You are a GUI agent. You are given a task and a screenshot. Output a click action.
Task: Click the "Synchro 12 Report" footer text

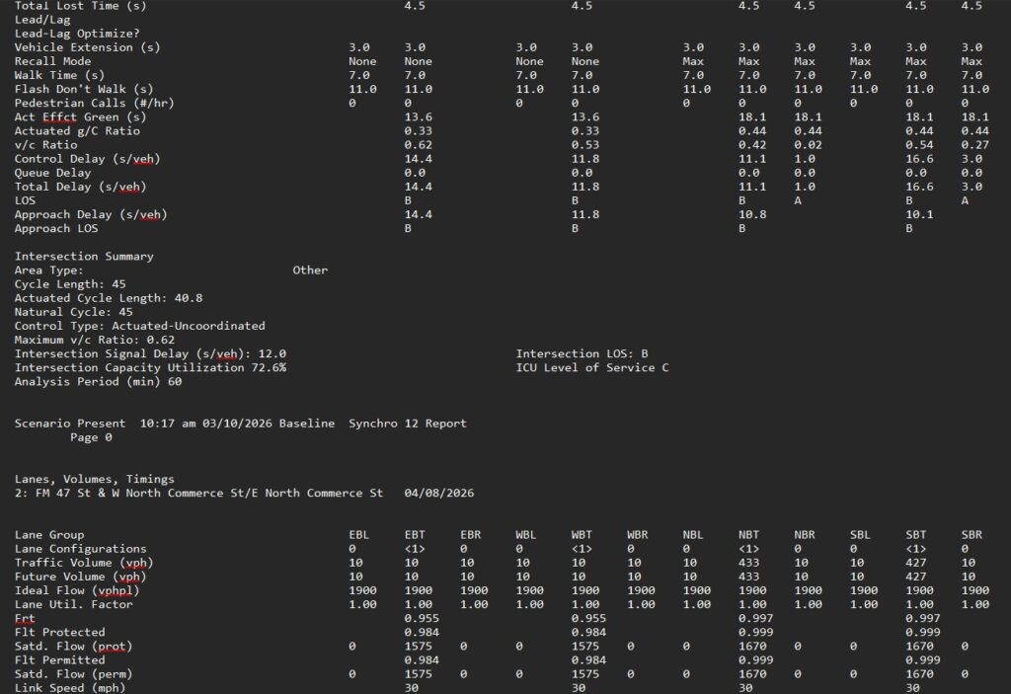[408, 424]
